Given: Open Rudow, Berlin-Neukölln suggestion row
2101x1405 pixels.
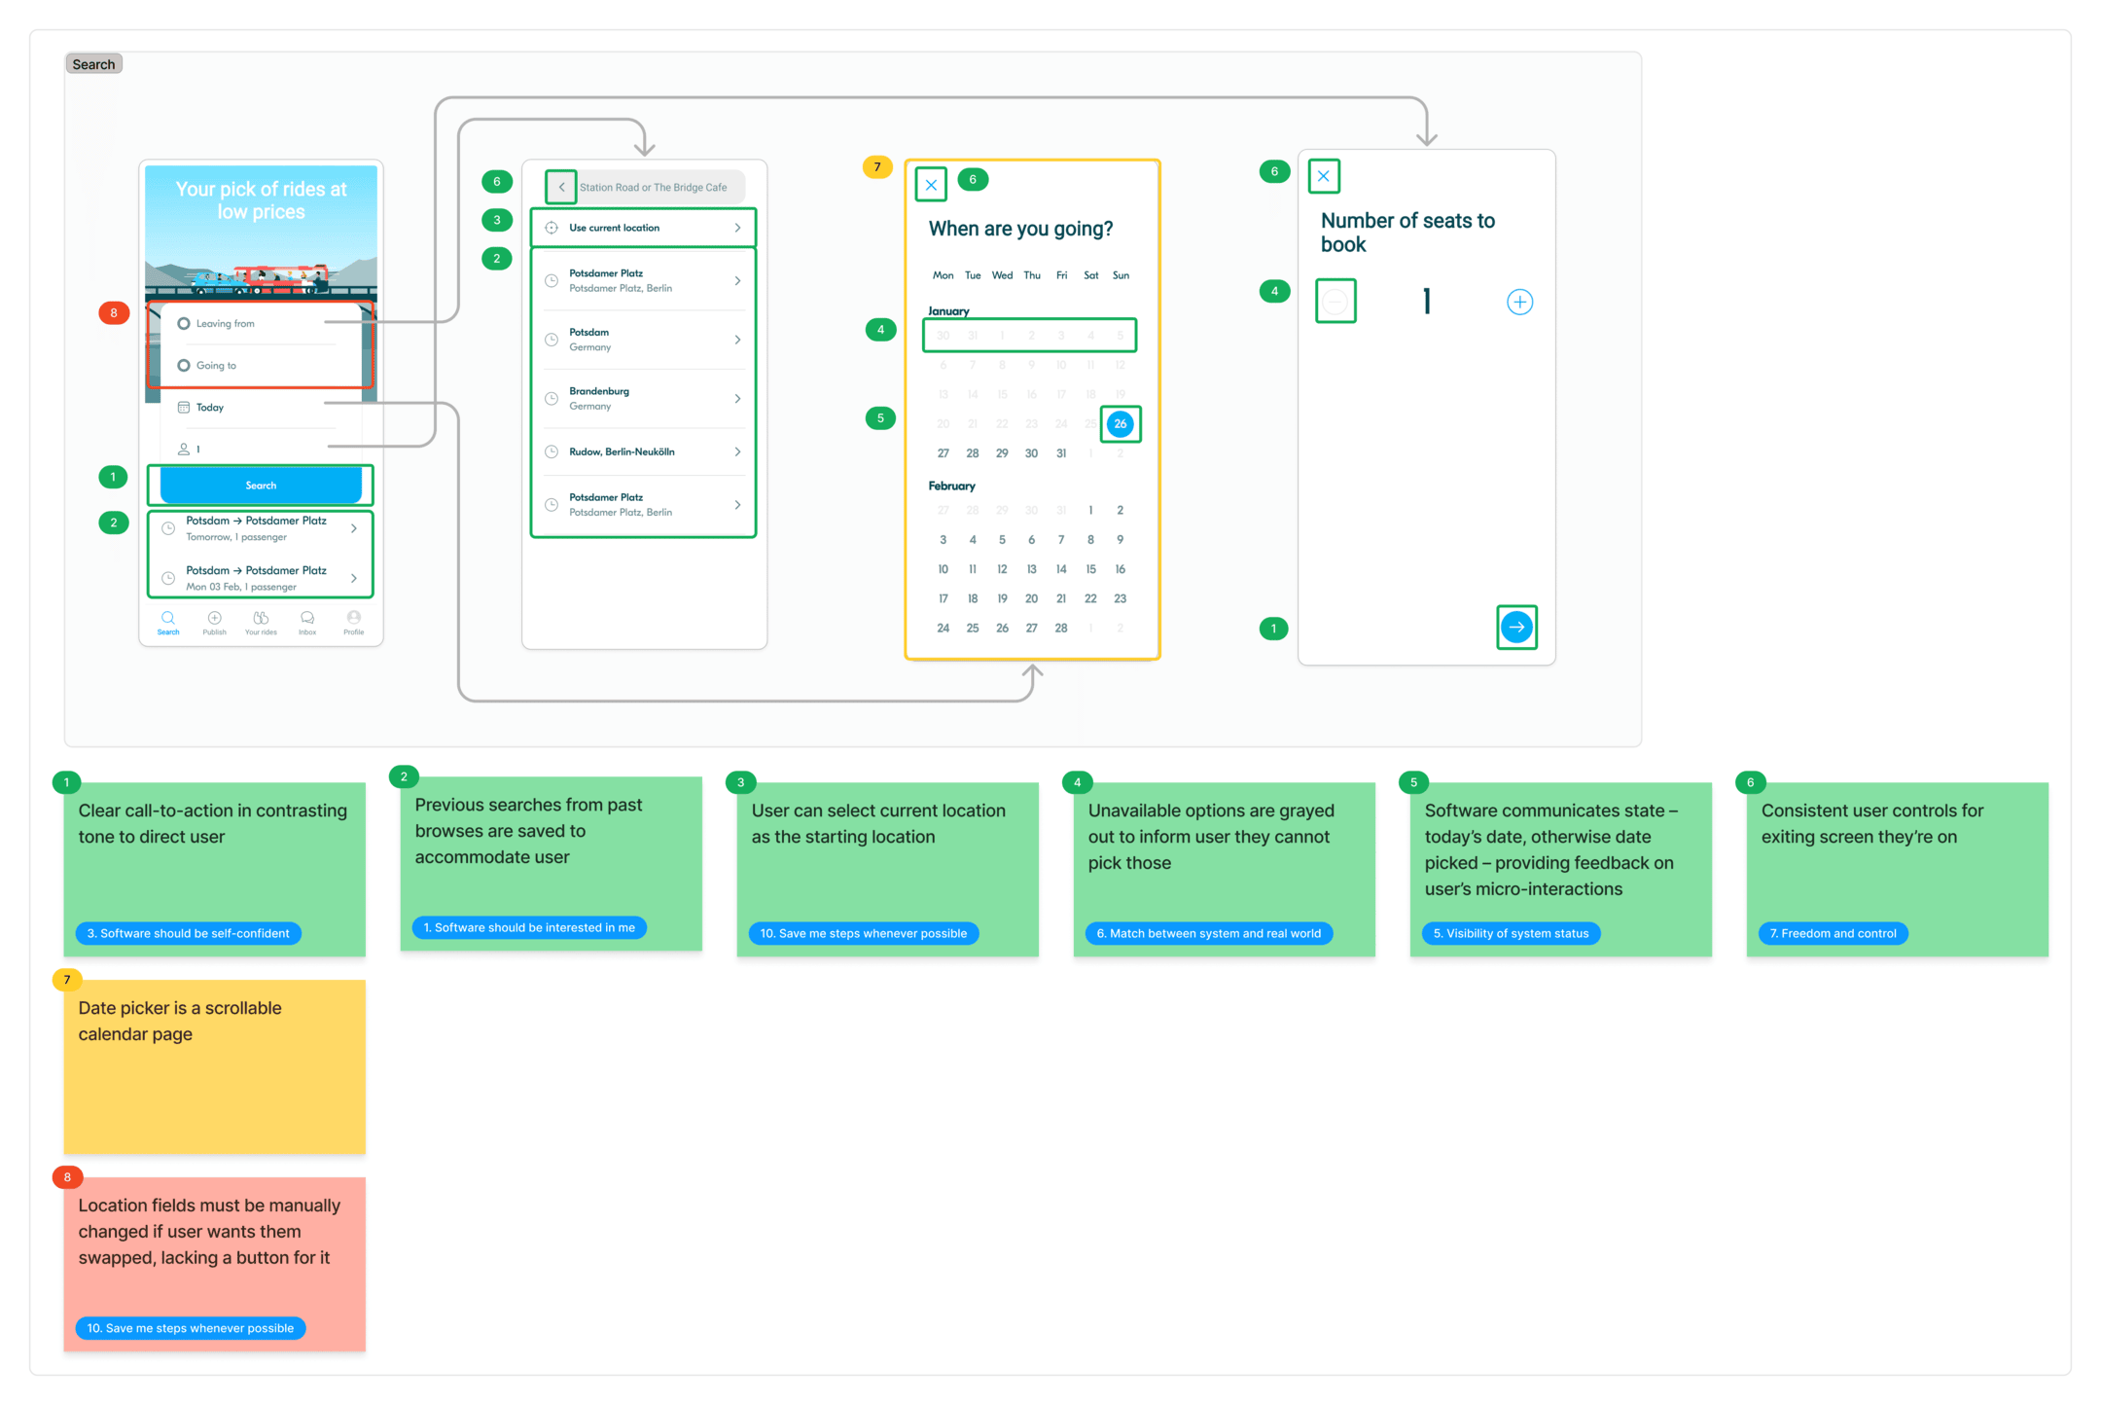Looking at the screenshot, I should 642,451.
